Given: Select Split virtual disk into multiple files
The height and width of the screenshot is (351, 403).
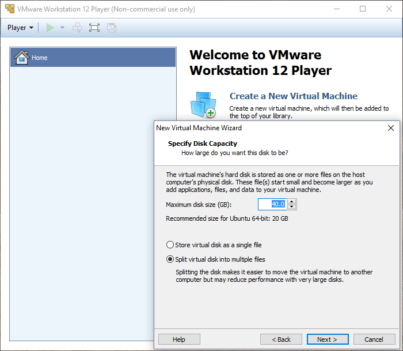Looking at the screenshot, I should coord(170,259).
